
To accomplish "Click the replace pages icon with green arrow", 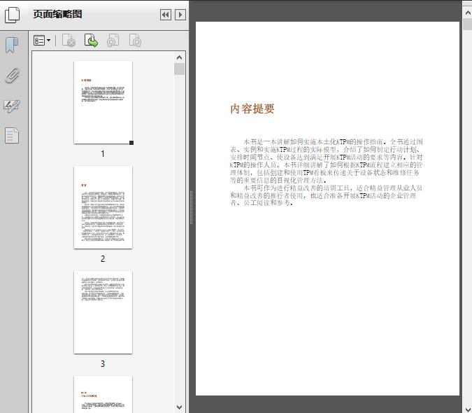I will click(91, 41).
